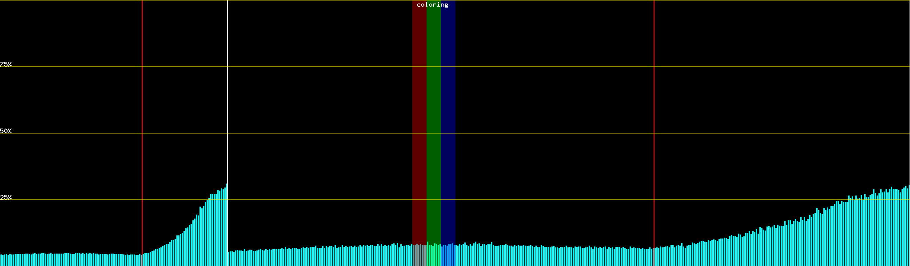The height and width of the screenshot is (266, 910).
Task: Click the bright green bars under green band
Action: tap(433, 255)
